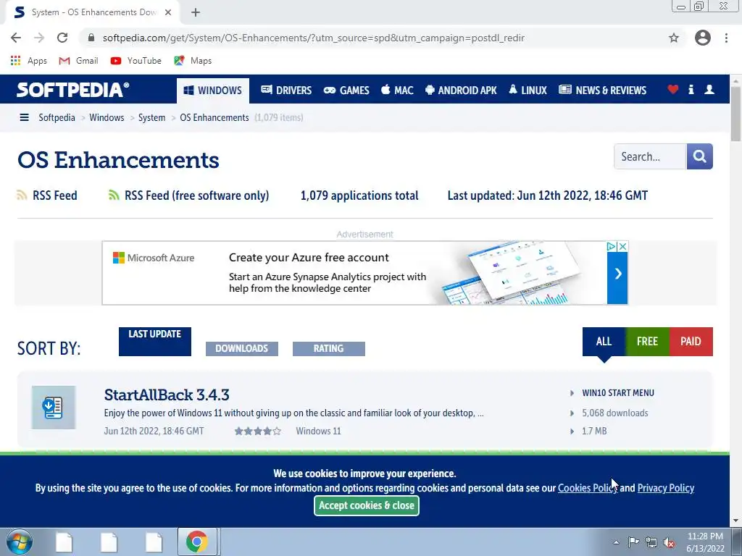Open the Create your Azure free account ad
Screen dimensions: 742x556
(309, 258)
